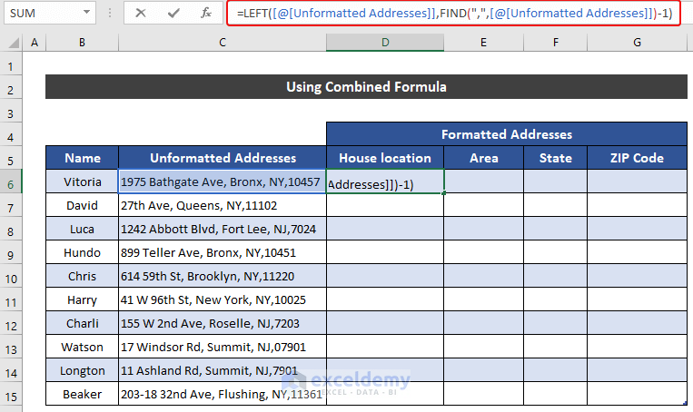Select column C header
693x412 pixels.
tap(222, 43)
